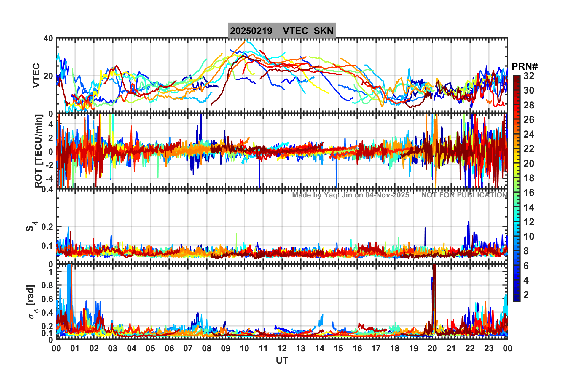564x377 pixels.
Task: Click the "0.2" tick on the S4 axis
Action: coord(47,227)
